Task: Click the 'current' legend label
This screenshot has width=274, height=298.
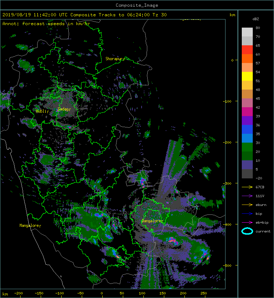Action: pyautogui.click(x=263, y=231)
